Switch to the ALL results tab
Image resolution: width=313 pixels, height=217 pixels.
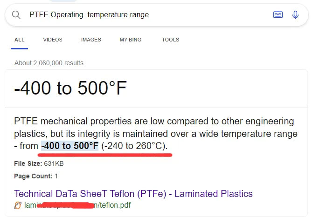pyautogui.click(x=20, y=40)
